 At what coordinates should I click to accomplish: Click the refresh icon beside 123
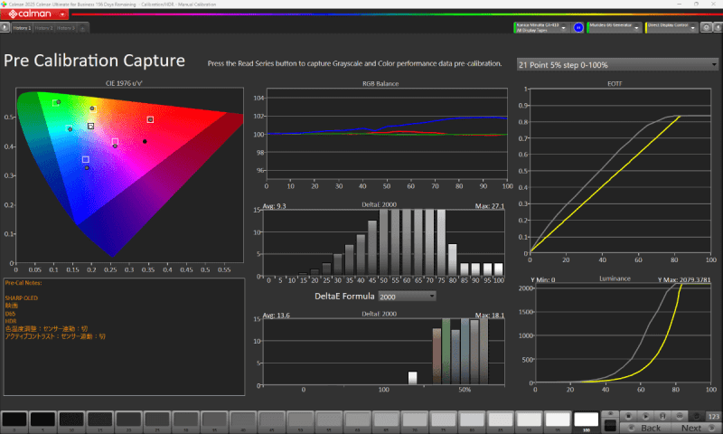696,415
